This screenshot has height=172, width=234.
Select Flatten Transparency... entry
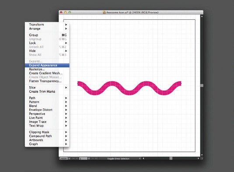[47, 81]
